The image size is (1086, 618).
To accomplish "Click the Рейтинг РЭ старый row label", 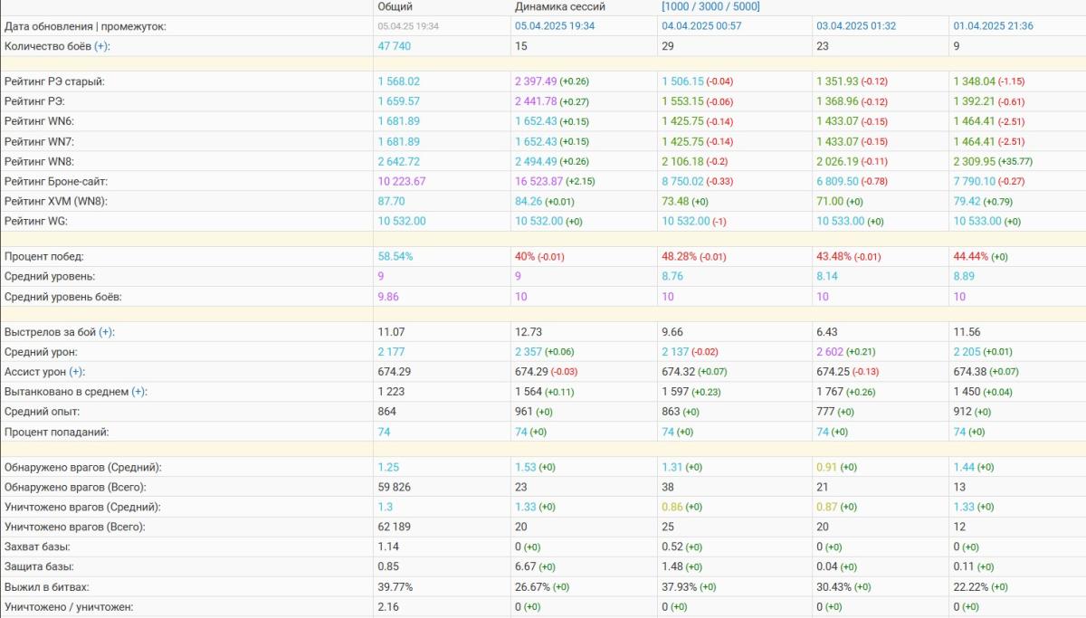I will click(54, 81).
